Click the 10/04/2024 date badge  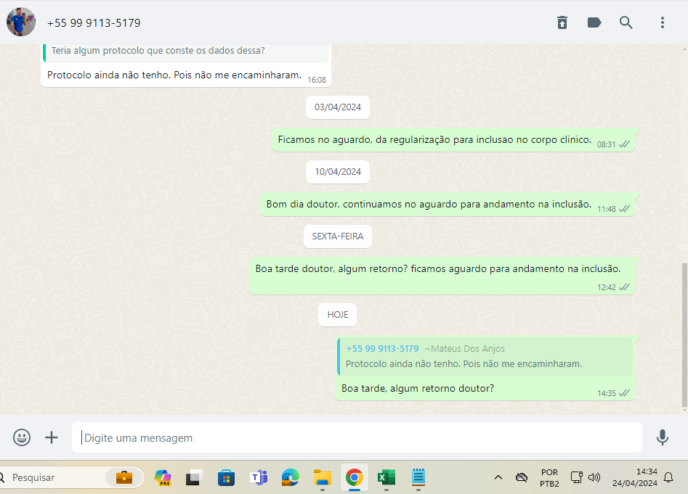tap(337, 172)
